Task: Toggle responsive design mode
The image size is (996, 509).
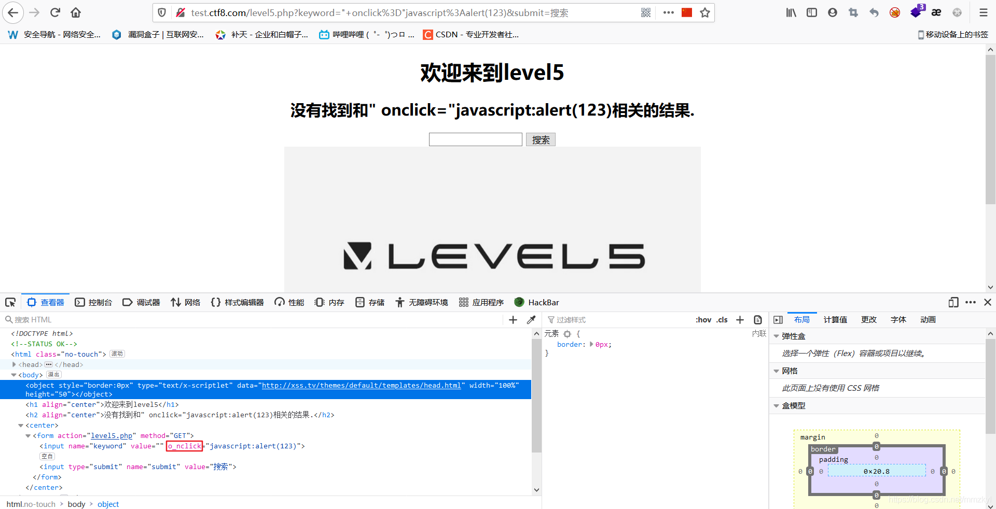Action: [953, 302]
